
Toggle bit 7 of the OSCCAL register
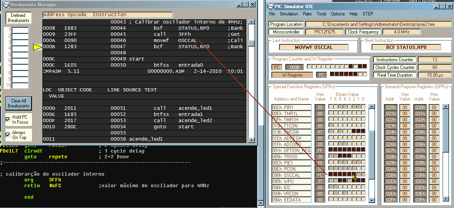point(331,174)
